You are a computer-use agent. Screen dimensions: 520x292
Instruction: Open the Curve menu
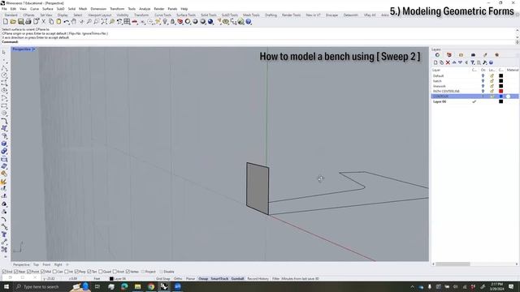coord(34,9)
